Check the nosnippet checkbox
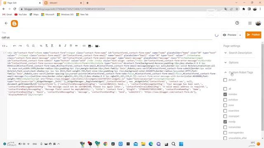The height and width of the screenshot is (148, 264). click(225, 116)
